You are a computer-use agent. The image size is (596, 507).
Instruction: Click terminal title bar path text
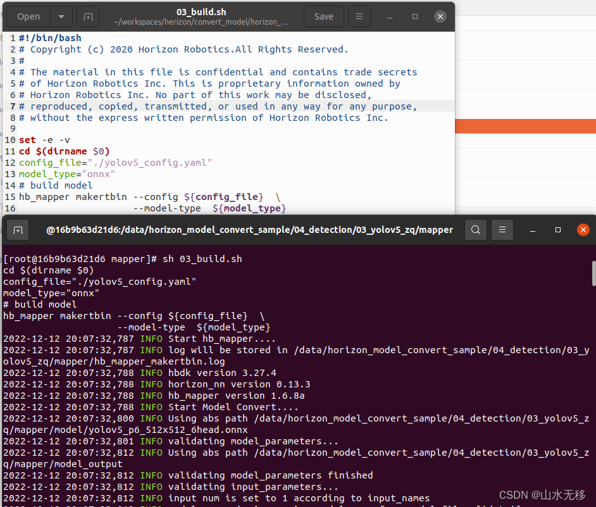(249, 230)
